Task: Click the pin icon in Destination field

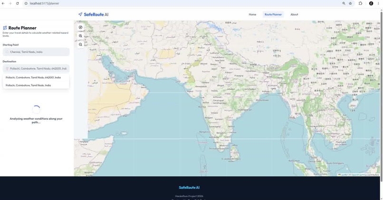Action: coord(7,68)
